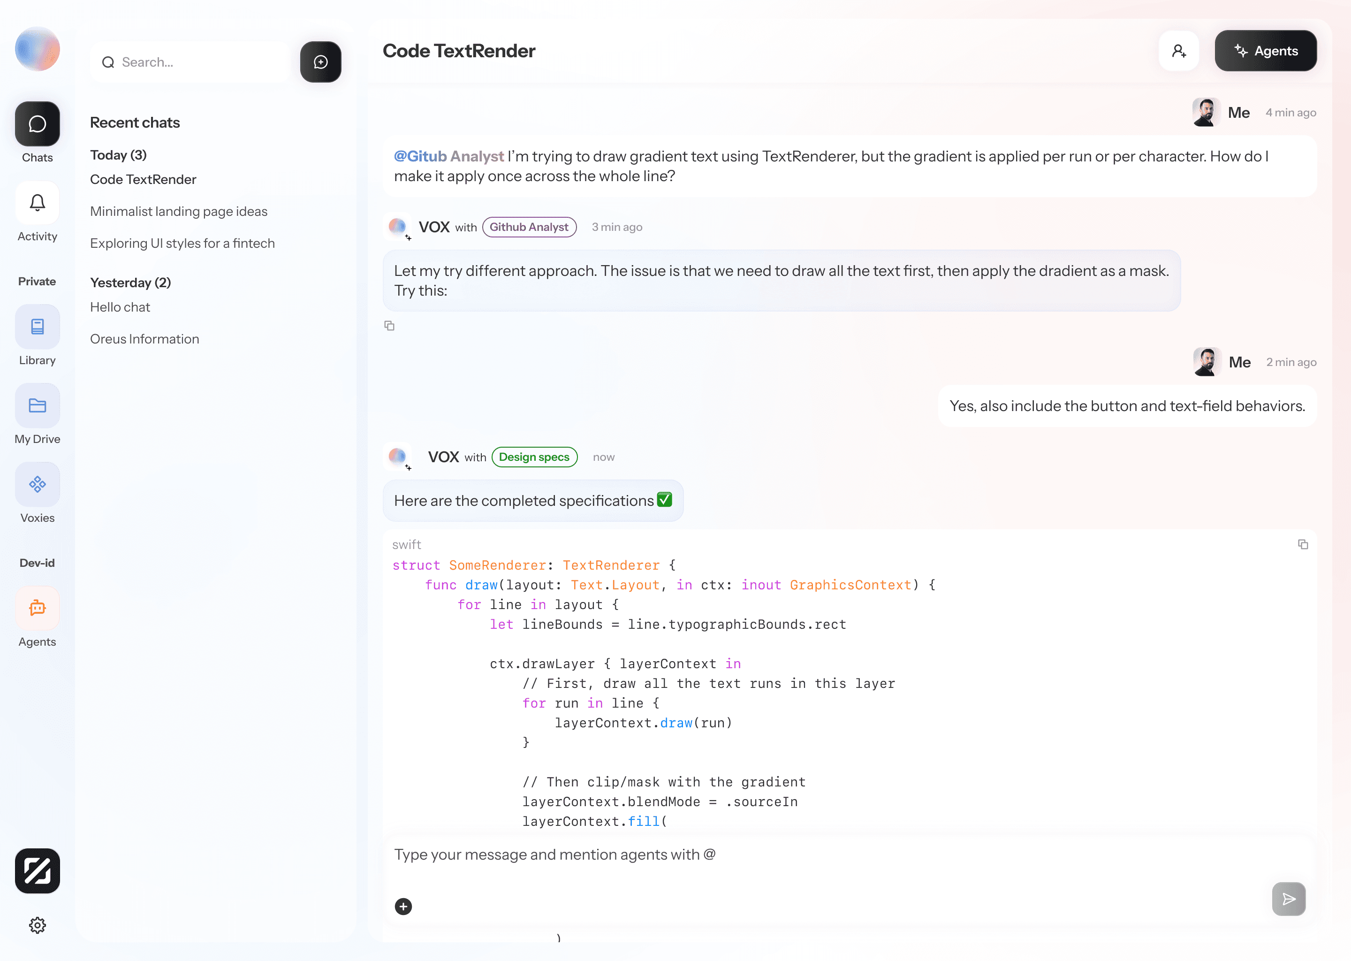Open Minimalist landing page ideas chat
The width and height of the screenshot is (1351, 961).
tap(179, 211)
